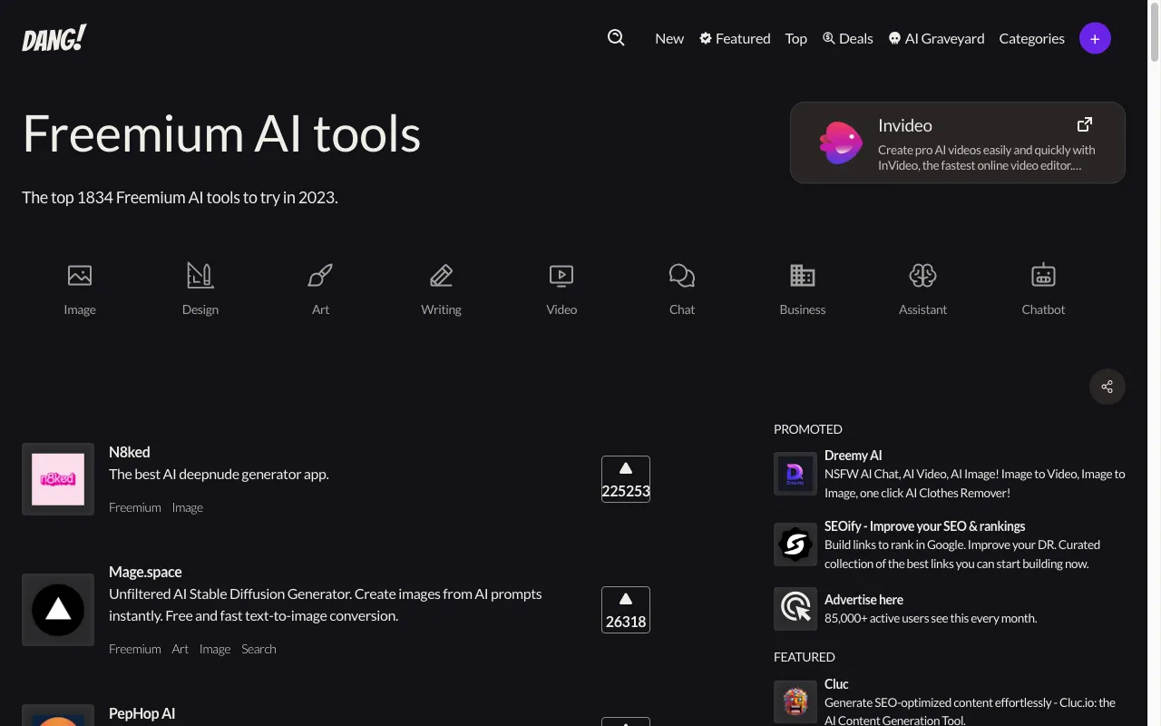Viewport: 1161px width, 726px height.
Task: Click the Advertise here link
Action: point(863,600)
